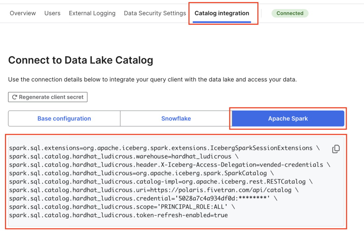Click Regenerate client secret button
Screen dimensions: 364x244
tap(48, 97)
